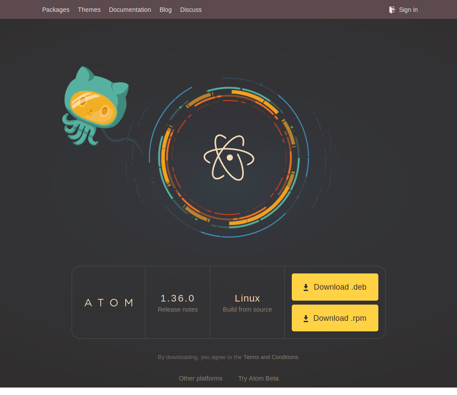
Task: Click the GitHub Octocat mascot illustration
Action: click(94, 105)
